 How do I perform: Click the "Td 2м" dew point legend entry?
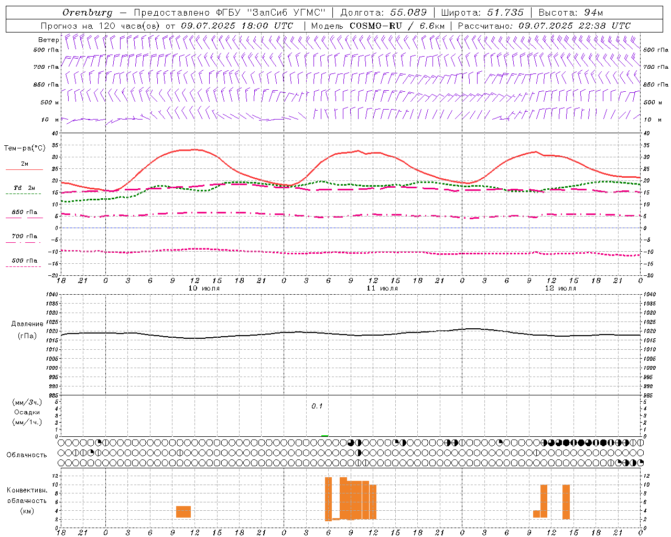pyautogui.click(x=25, y=188)
